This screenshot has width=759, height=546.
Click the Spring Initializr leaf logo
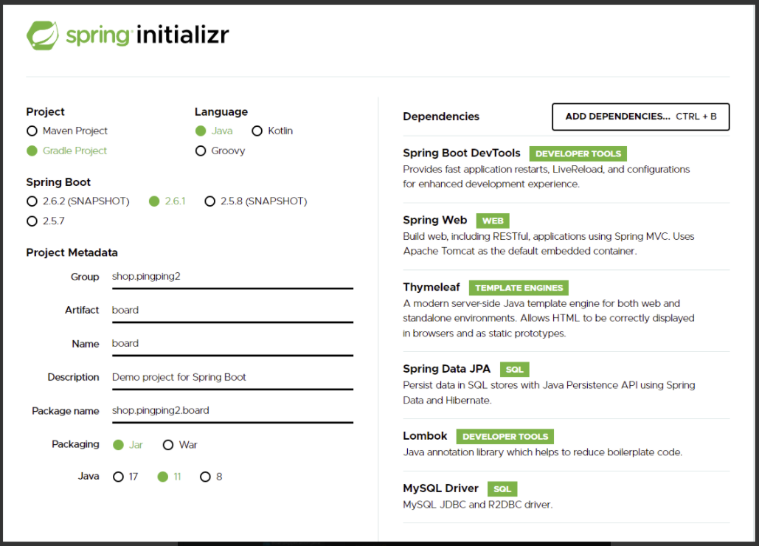[43, 35]
